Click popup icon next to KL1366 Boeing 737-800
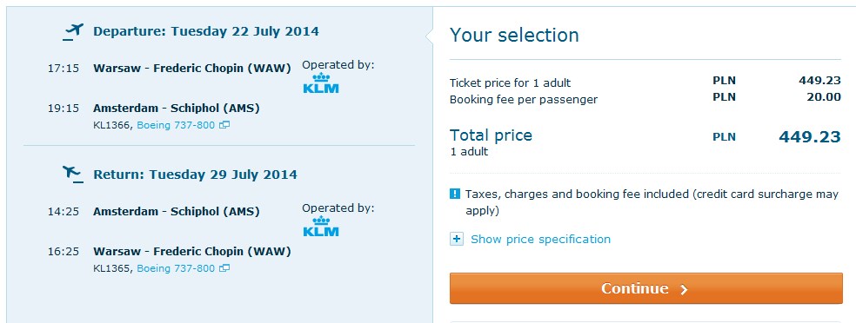The width and height of the screenshot is (856, 323). click(x=224, y=125)
